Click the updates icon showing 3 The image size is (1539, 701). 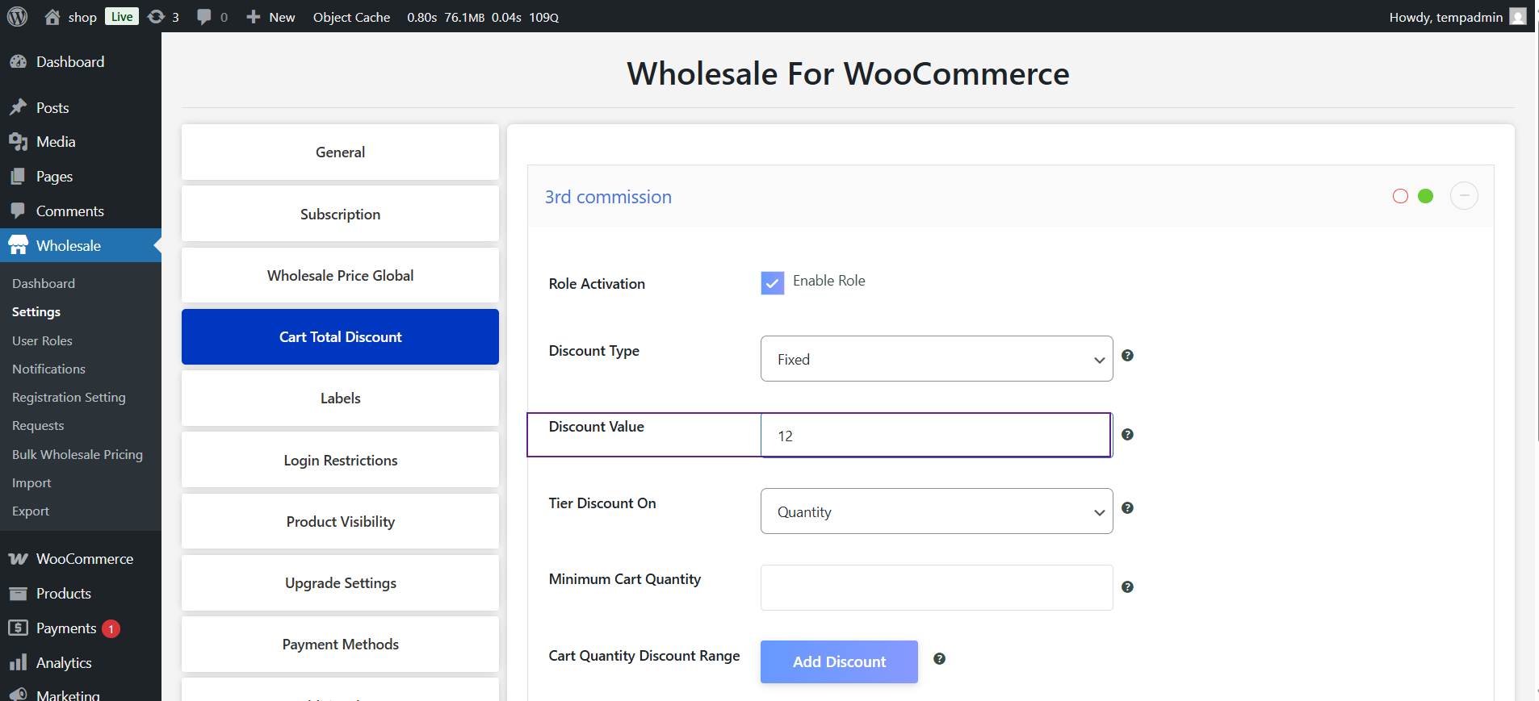tap(156, 17)
